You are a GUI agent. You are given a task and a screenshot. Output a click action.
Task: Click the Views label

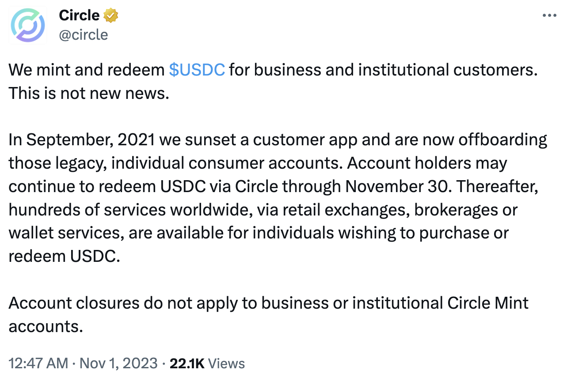(226, 363)
